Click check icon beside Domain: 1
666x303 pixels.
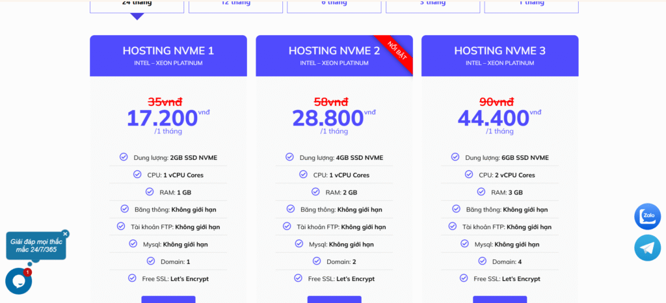(x=152, y=261)
